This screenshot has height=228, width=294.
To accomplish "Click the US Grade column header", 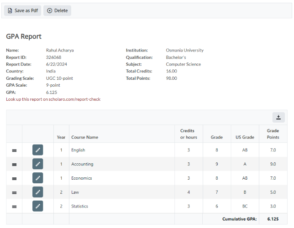I will coord(245,137).
